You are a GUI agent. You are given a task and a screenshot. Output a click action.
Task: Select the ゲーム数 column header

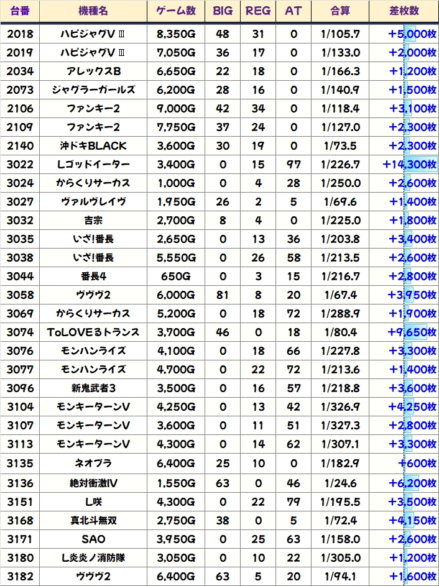tap(176, 11)
